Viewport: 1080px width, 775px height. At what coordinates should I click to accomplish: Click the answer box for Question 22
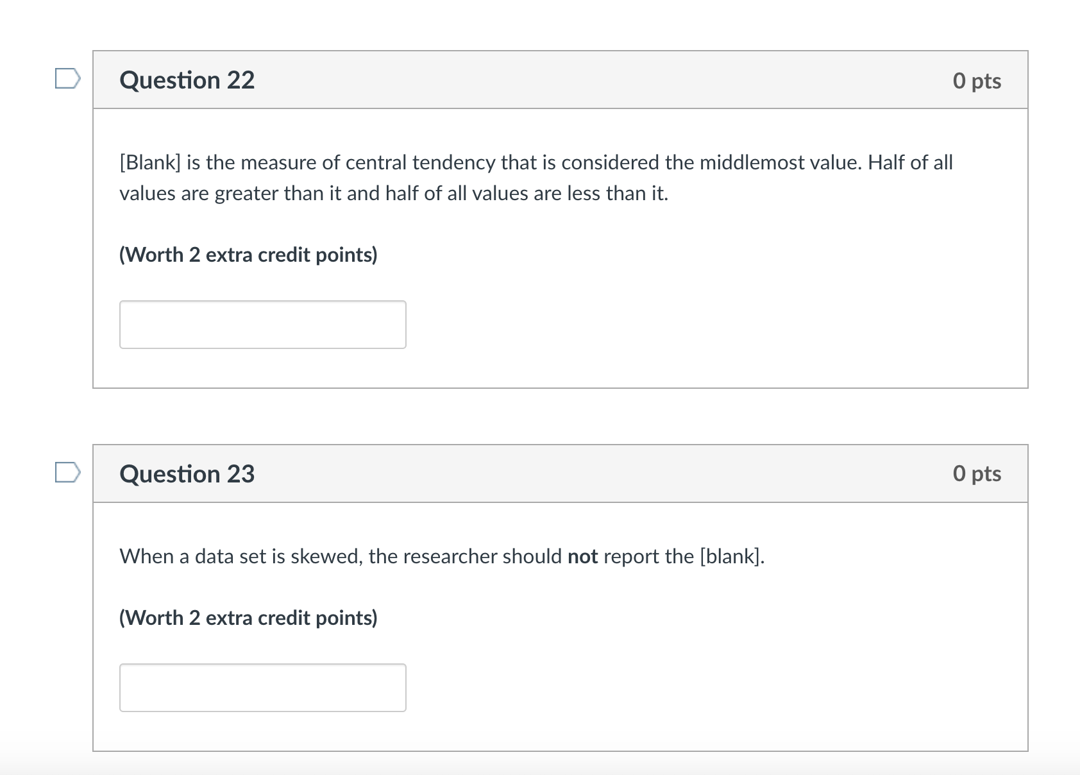[x=262, y=325]
